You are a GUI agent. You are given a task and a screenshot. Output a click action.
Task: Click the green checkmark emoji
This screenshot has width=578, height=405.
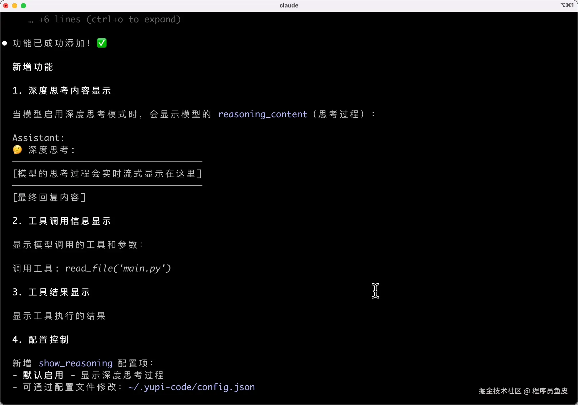click(x=102, y=43)
